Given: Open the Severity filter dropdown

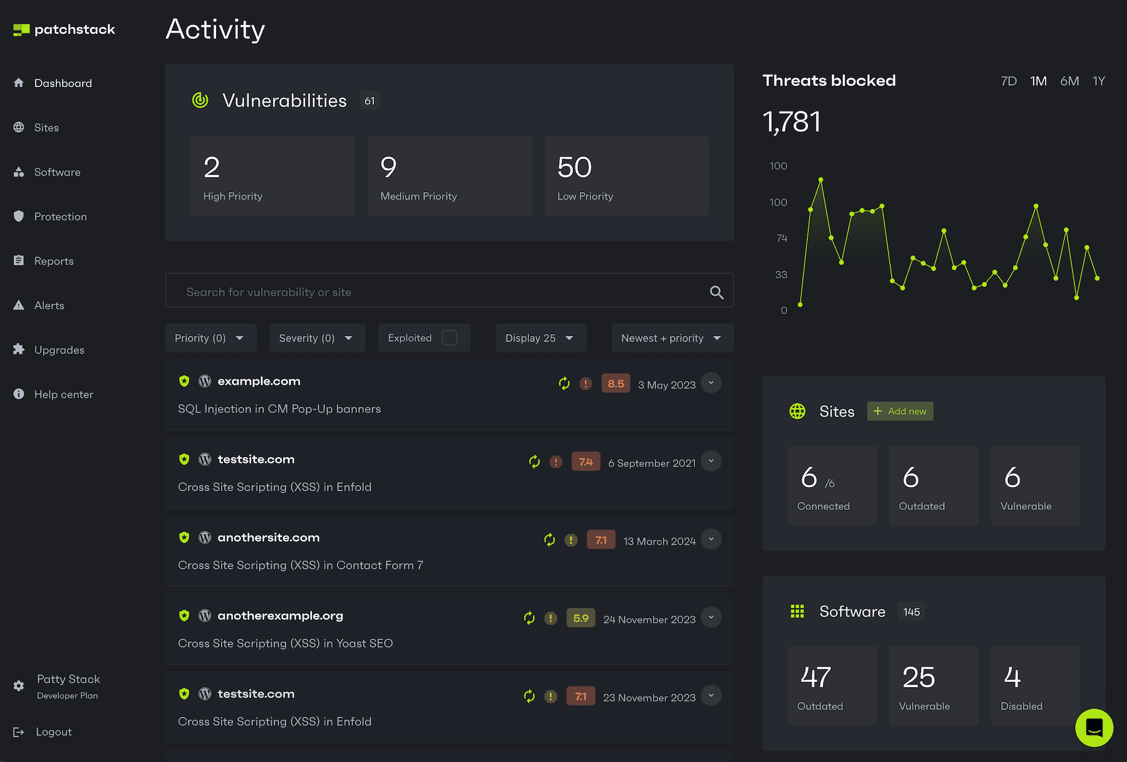Looking at the screenshot, I should [317, 337].
